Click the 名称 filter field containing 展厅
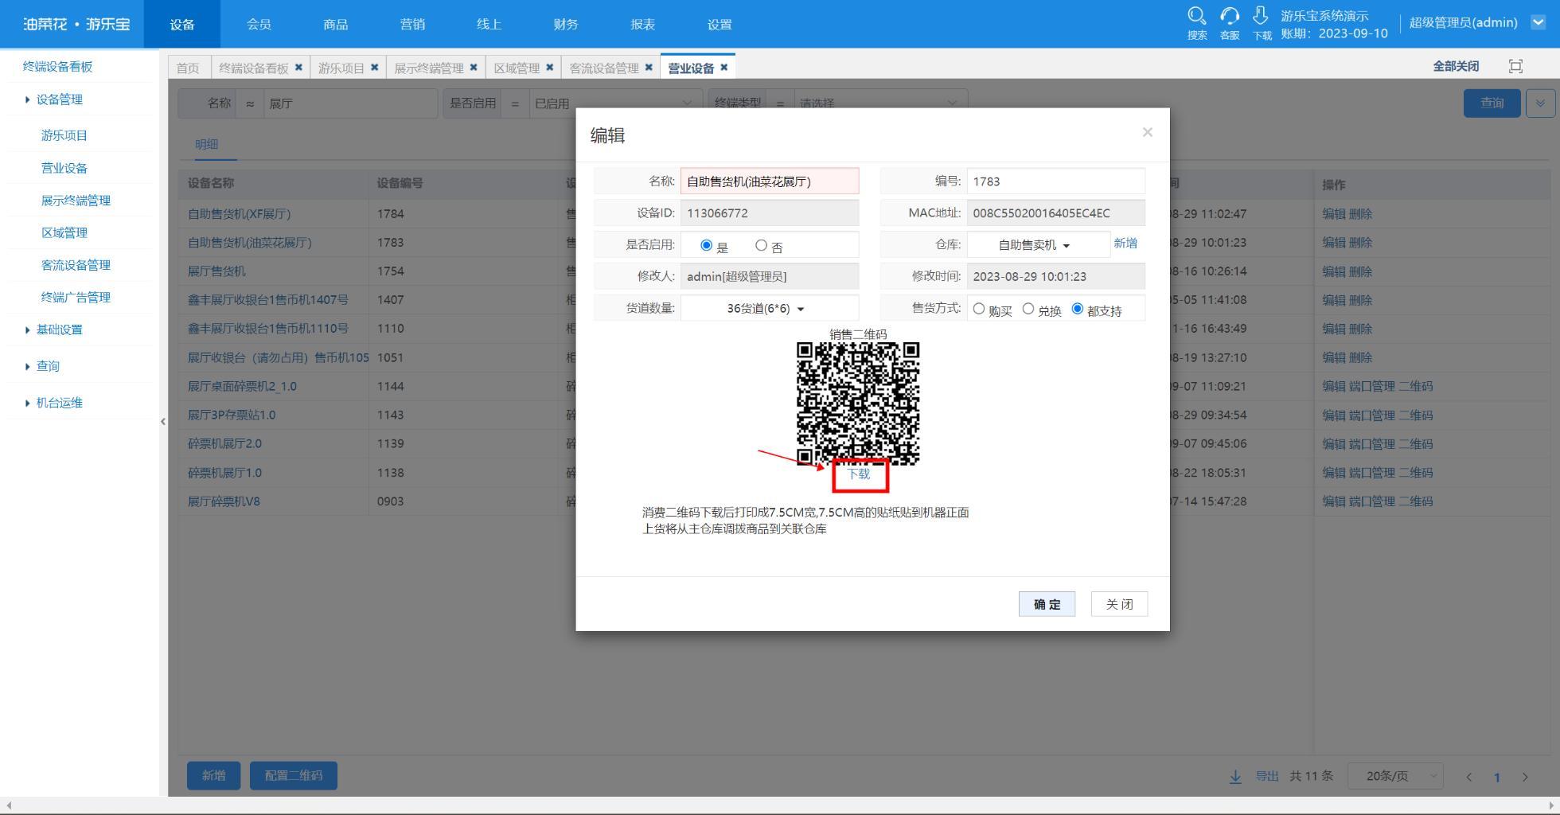The image size is (1560, 815). coord(351,103)
